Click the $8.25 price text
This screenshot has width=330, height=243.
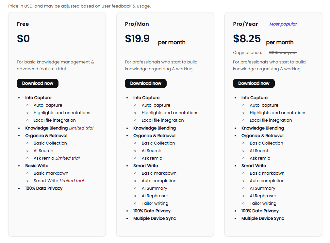click(247, 39)
